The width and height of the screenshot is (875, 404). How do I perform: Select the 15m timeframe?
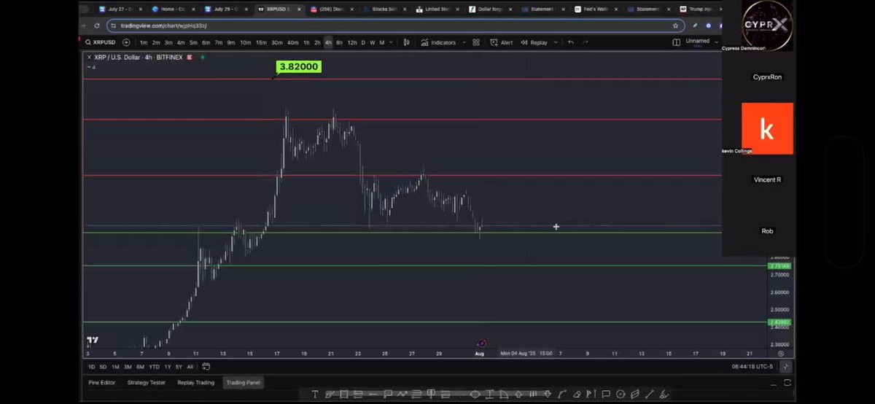tap(261, 42)
